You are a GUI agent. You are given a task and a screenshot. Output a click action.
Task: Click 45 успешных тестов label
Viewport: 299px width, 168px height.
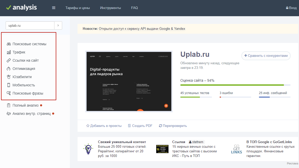click(x=195, y=93)
